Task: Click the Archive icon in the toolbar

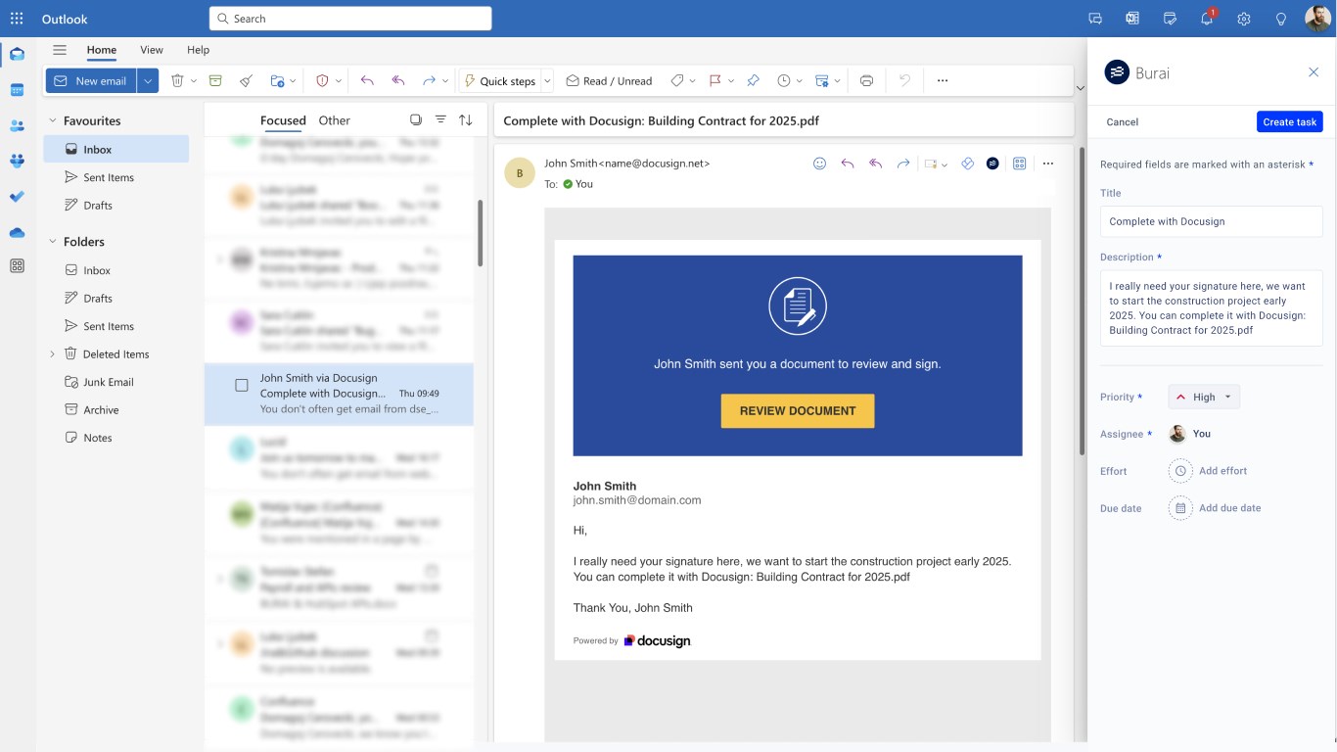Action: point(215,81)
